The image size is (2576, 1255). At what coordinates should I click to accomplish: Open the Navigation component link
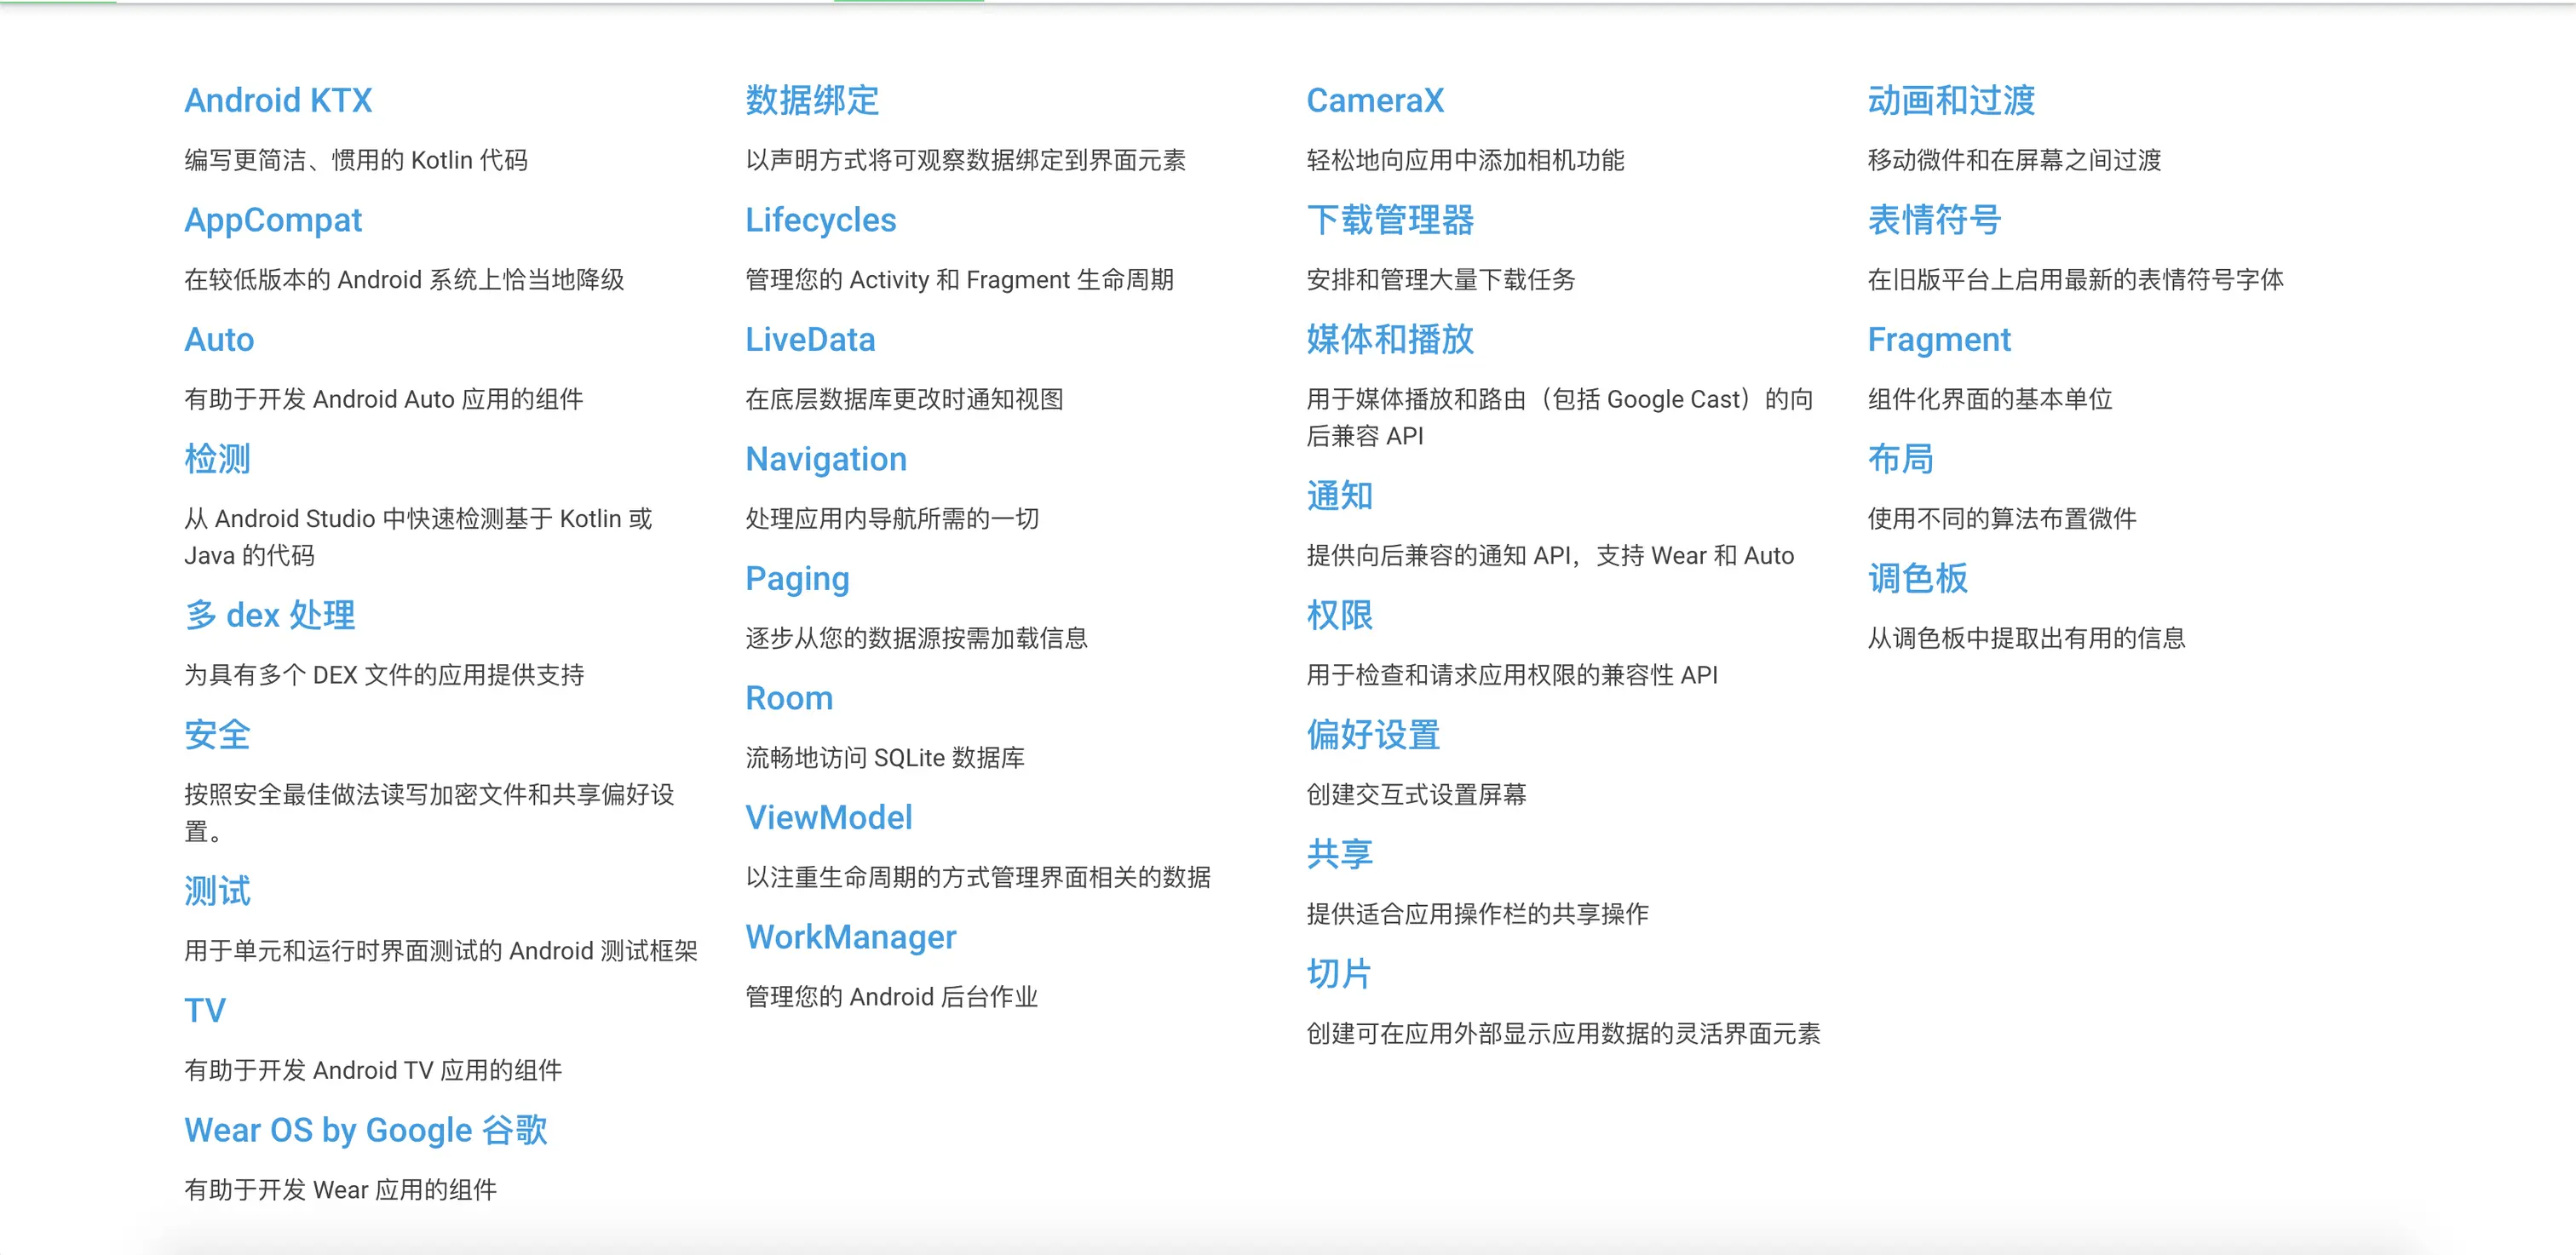[x=825, y=460]
